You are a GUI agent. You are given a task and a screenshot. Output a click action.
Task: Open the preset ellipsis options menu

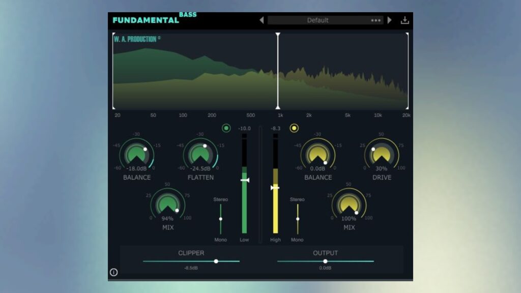click(375, 20)
